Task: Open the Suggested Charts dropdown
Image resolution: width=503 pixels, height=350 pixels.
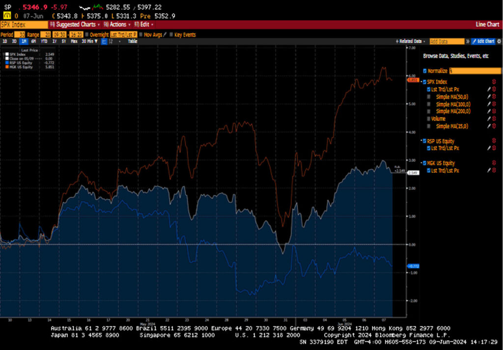Action: click(x=77, y=25)
